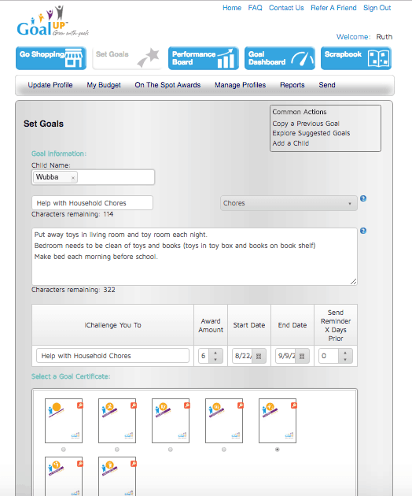Select radio button under fifth certificate
The width and height of the screenshot is (412, 496).
pos(277,450)
